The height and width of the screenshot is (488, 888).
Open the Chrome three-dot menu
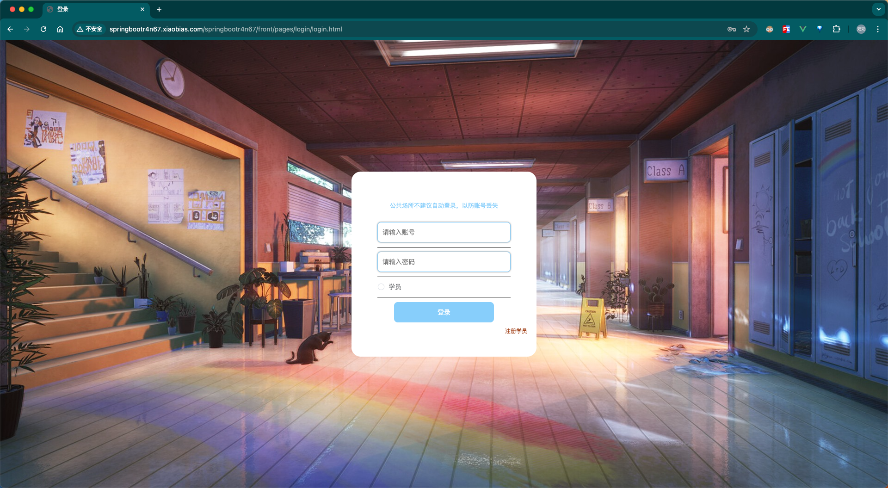coord(878,29)
